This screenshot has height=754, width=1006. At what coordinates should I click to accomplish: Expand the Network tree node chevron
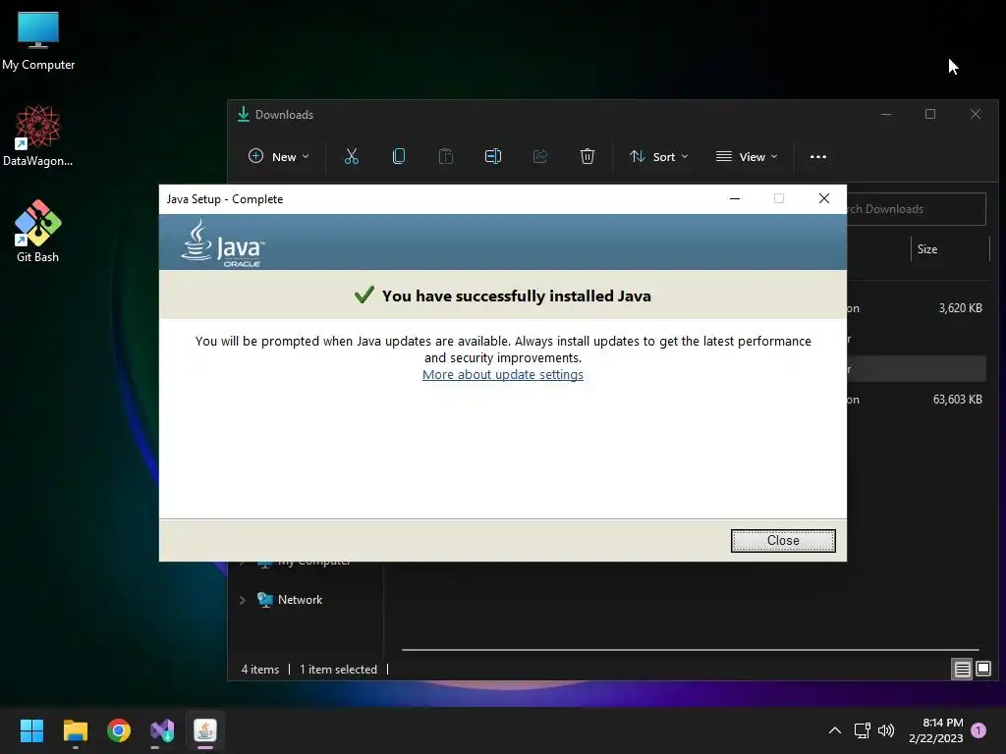[x=242, y=600]
